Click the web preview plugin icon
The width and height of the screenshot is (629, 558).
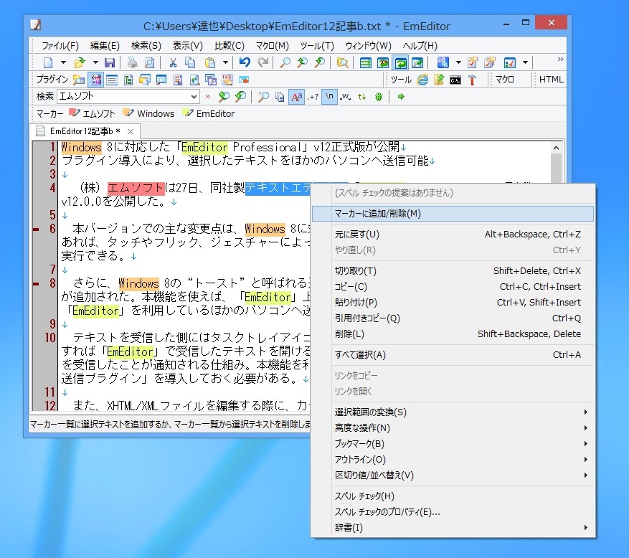tap(194, 80)
